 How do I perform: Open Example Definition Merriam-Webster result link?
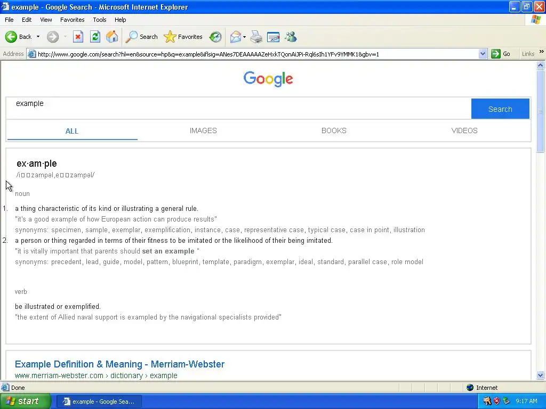(119, 364)
